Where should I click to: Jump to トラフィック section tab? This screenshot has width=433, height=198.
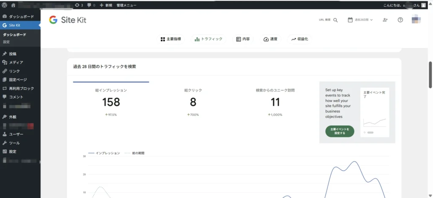(x=208, y=39)
